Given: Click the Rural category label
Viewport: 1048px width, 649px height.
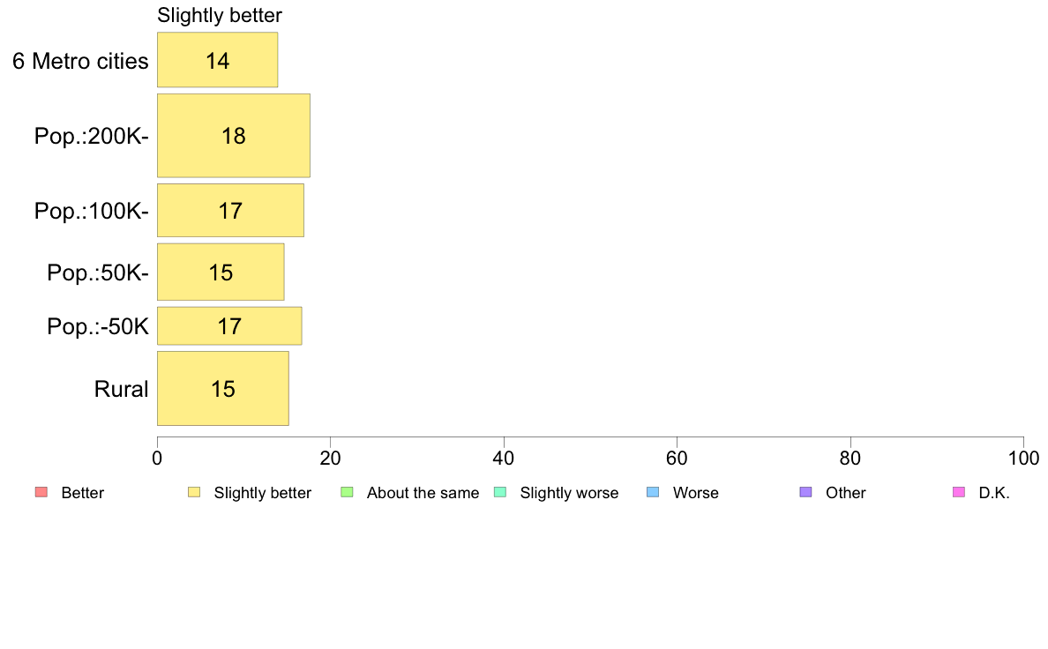Looking at the screenshot, I should pos(121,389).
